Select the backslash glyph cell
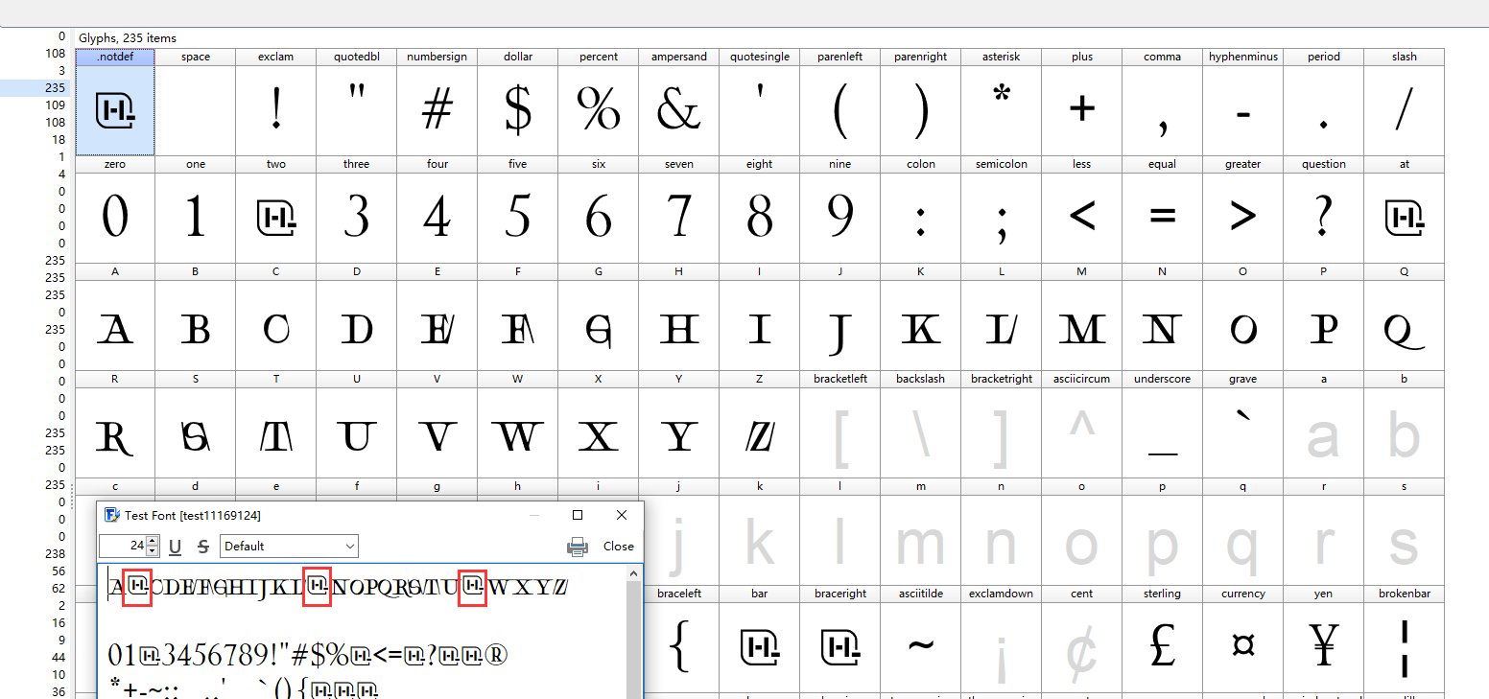Screen dimensions: 1489x699 (921, 425)
